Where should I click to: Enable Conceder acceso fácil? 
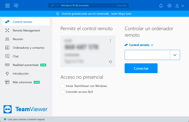[62, 92]
